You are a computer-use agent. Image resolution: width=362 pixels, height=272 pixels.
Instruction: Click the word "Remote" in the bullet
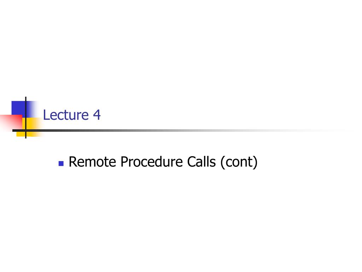tap(92, 161)
